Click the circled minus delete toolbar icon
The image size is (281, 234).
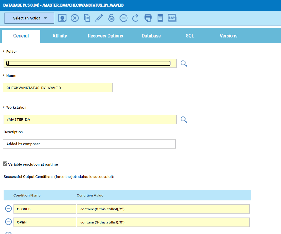(x=123, y=18)
